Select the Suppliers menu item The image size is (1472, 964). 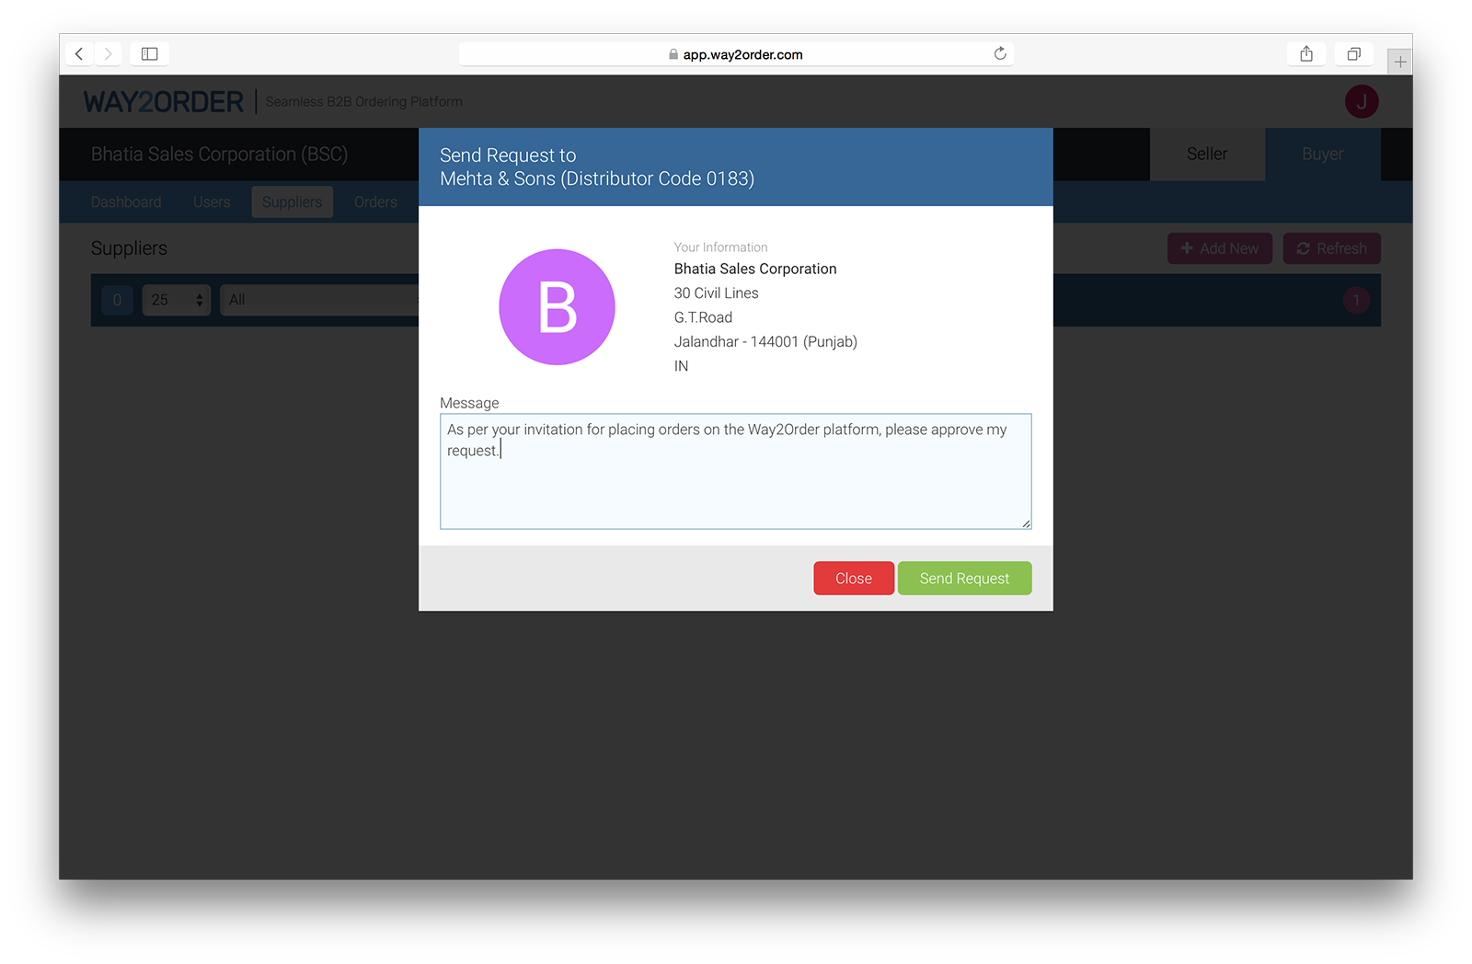(293, 202)
